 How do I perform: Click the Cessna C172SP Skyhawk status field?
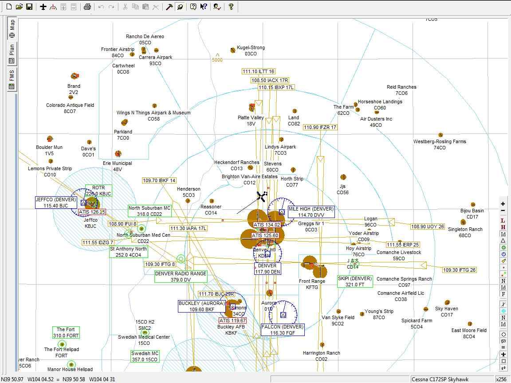(451, 379)
